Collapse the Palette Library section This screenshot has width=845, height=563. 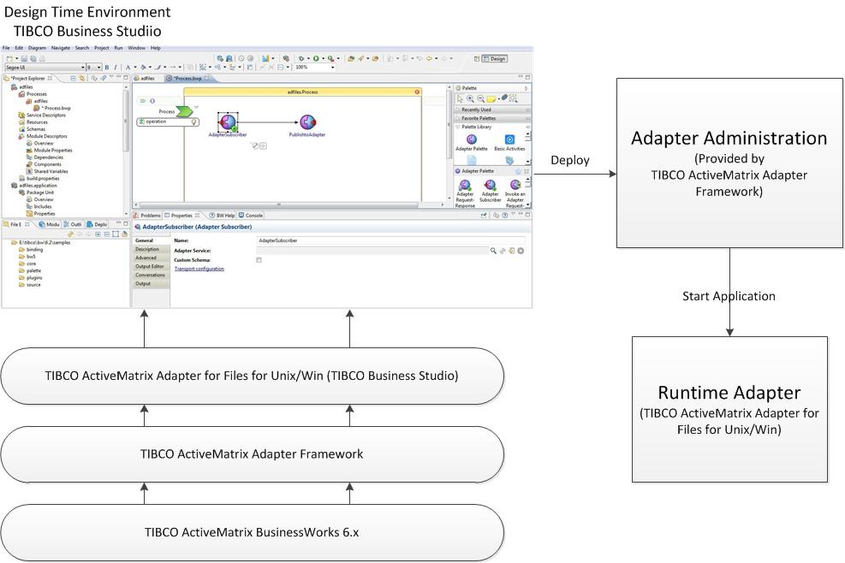[x=492, y=127]
